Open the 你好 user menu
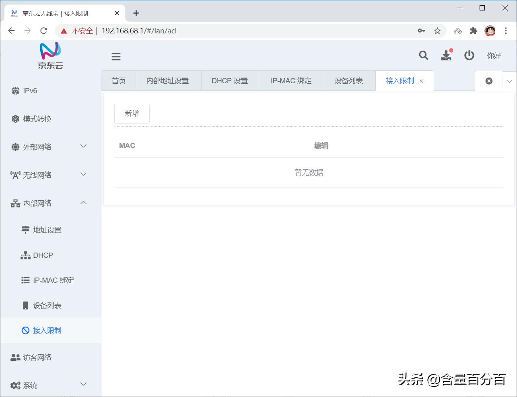 point(494,56)
